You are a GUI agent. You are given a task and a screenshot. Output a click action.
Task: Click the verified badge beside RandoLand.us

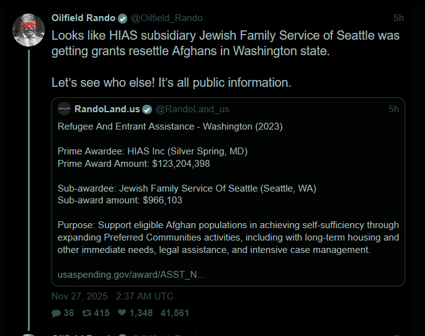tap(147, 109)
